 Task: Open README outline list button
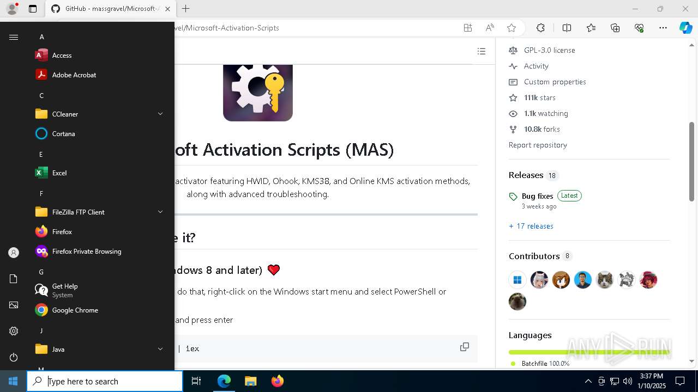point(482,51)
